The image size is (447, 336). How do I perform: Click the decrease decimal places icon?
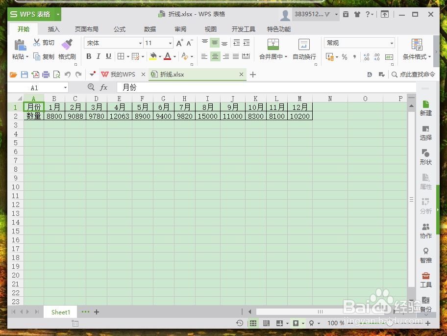pos(376,57)
